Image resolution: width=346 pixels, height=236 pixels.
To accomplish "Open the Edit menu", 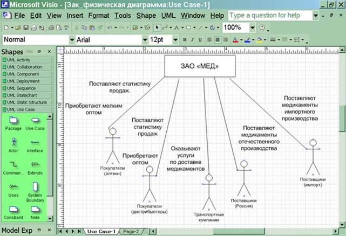I will (36, 16).
